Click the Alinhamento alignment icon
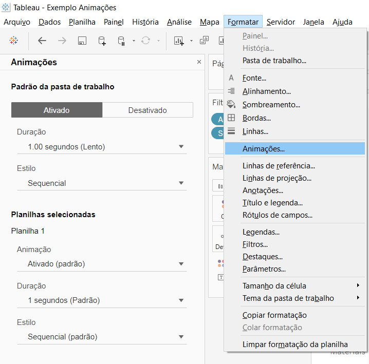Viewport: 369px width, 364px height. point(231,91)
